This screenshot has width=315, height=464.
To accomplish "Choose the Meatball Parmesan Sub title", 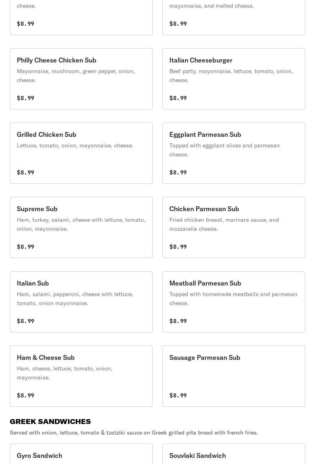I will click(x=205, y=283).
